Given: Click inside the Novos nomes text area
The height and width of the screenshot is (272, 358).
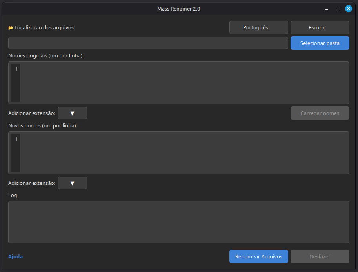Looking at the screenshot, I should click(184, 153).
